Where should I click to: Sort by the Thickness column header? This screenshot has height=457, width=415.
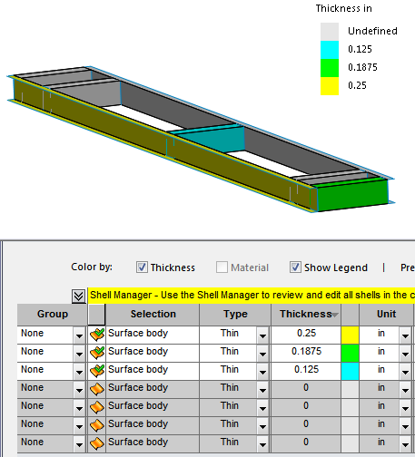[306, 315]
